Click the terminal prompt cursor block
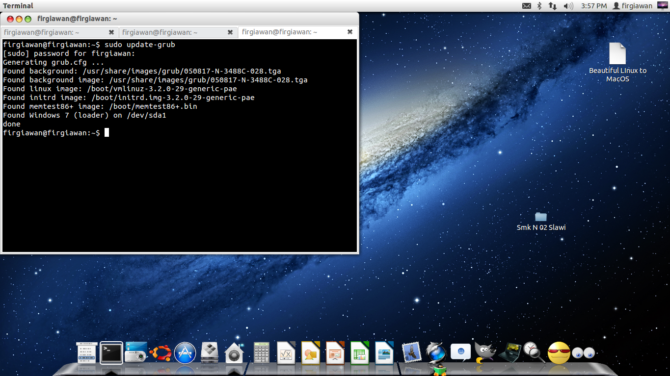 [107, 133]
